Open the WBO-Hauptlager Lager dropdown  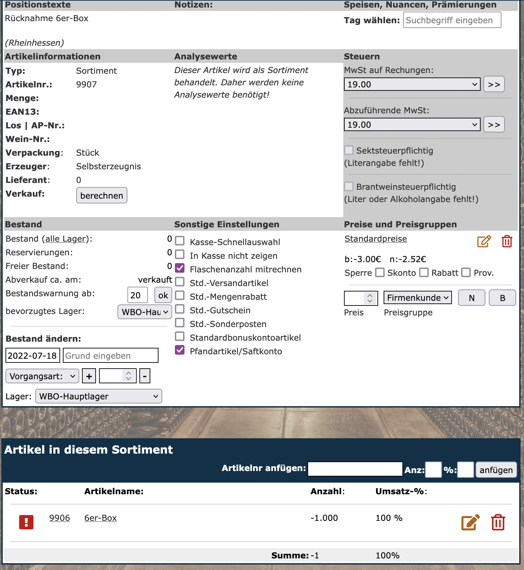[x=99, y=396]
